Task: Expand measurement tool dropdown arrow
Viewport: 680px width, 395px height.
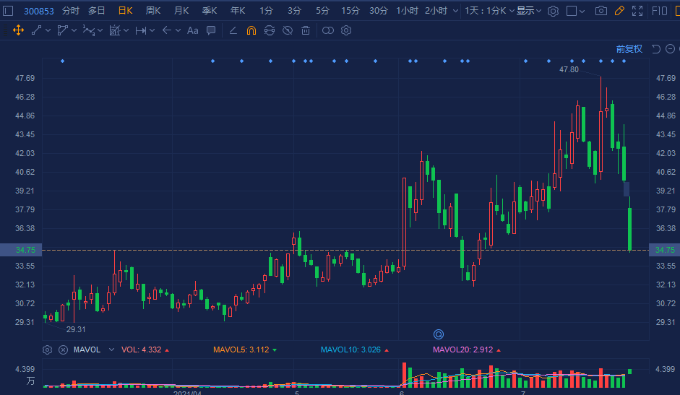Action: pos(126,30)
